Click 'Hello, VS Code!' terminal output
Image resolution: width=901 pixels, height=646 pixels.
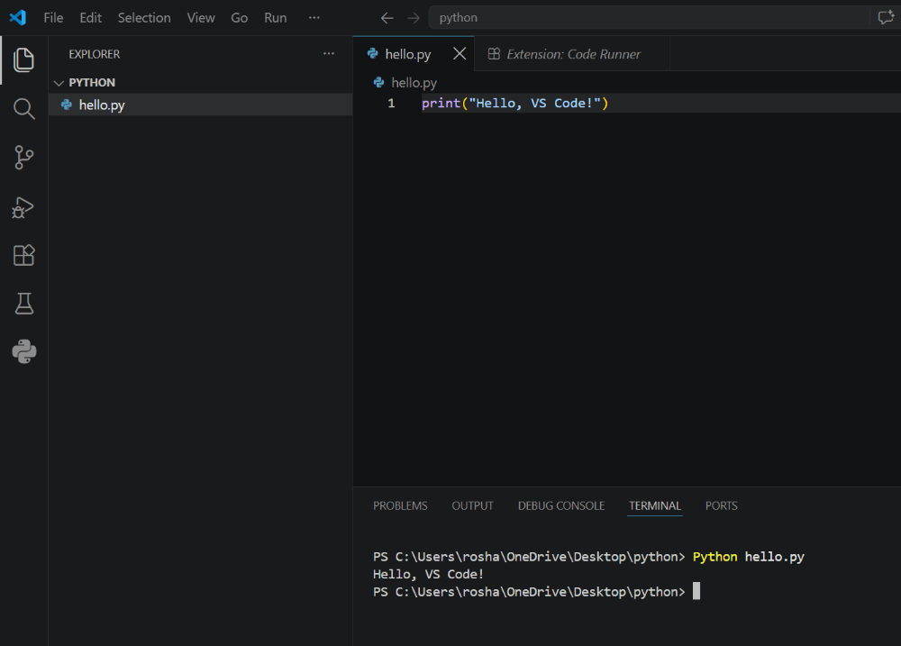coord(428,574)
